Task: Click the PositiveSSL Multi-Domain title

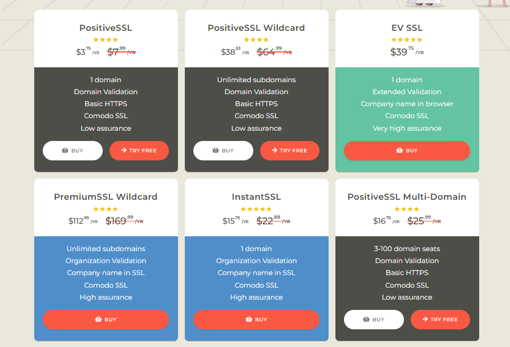Action: tap(407, 197)
